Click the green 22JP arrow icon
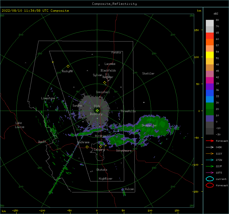229x214 pixels. [x=210, y=166]
